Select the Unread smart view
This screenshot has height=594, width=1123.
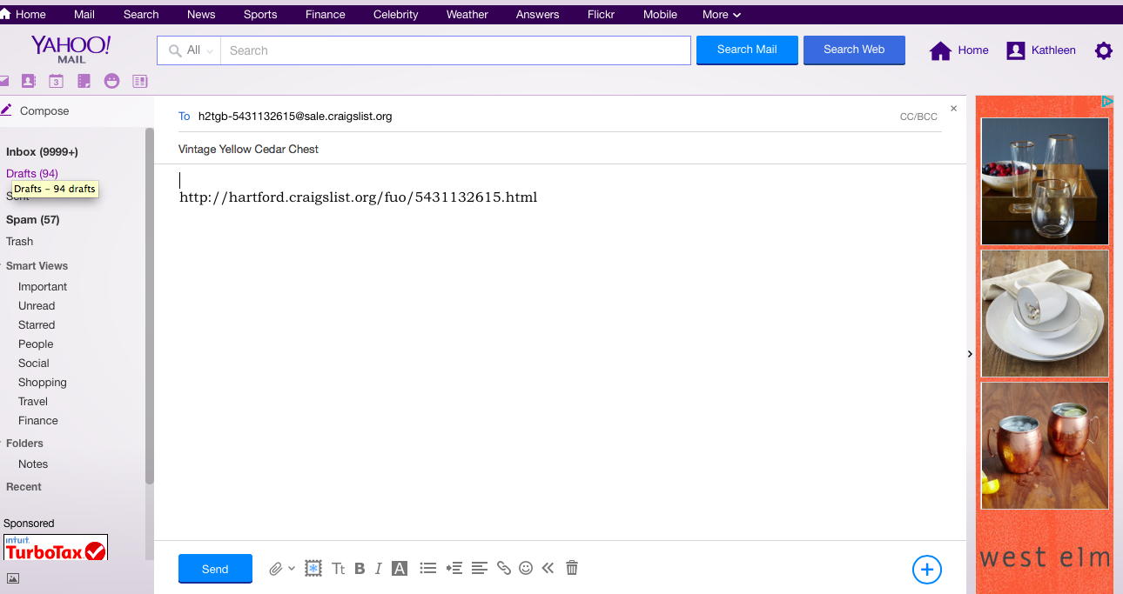37,305
